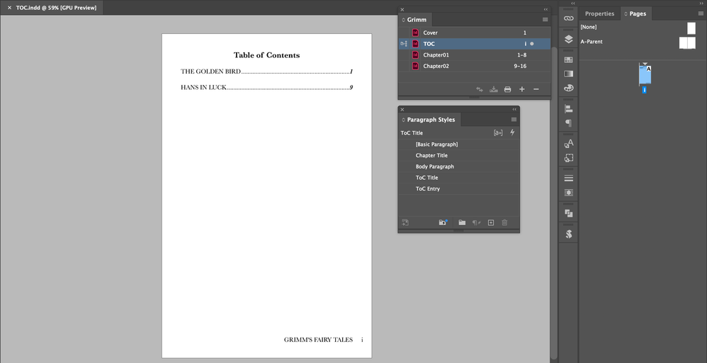Select Chapter02 in Grimm book
Image resolution: width=707 pixels, height=363 pixels.
coord(475,66)
